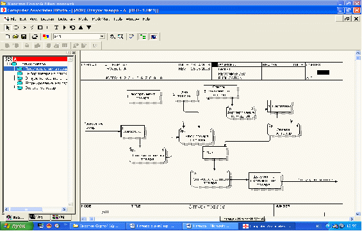Open the folder window from the taskbar
The height and width of the screenshot is (231, 362).
(97, 226)
